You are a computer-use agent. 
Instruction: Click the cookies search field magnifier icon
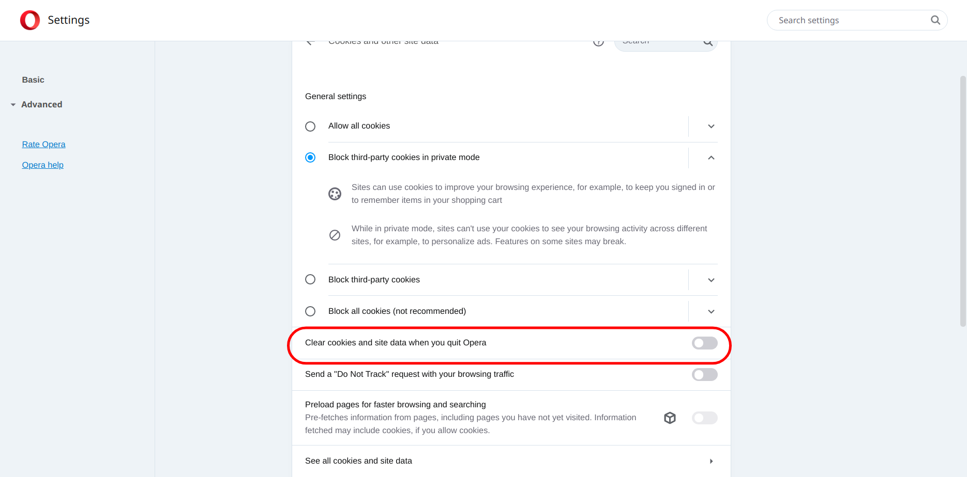click(x=708, y=43)
